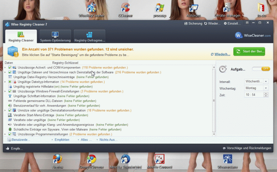Image resolution: width=277 pixels, height=172 pixels.
Task: Click the Vorschläge und Rückmeldungen speech bubble icon
Action: click(224, 148)
